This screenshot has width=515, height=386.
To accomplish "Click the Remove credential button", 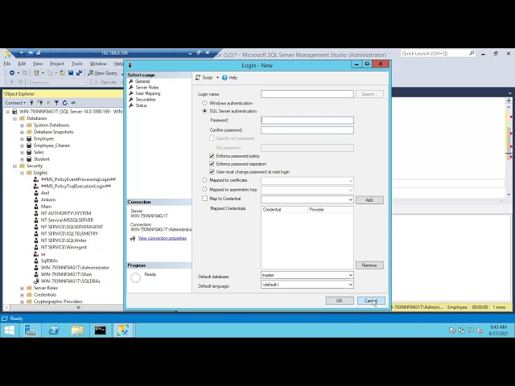I will click(369, 265).
